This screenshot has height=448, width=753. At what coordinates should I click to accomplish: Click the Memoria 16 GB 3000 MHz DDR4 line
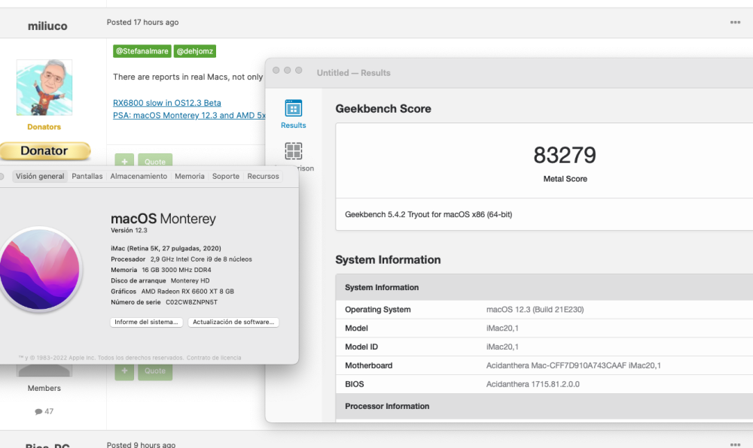[161, 270]
